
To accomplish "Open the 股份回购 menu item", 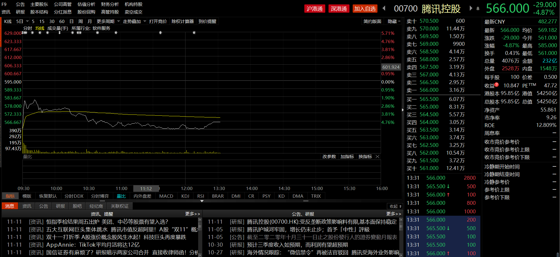I will coord(86,12).
